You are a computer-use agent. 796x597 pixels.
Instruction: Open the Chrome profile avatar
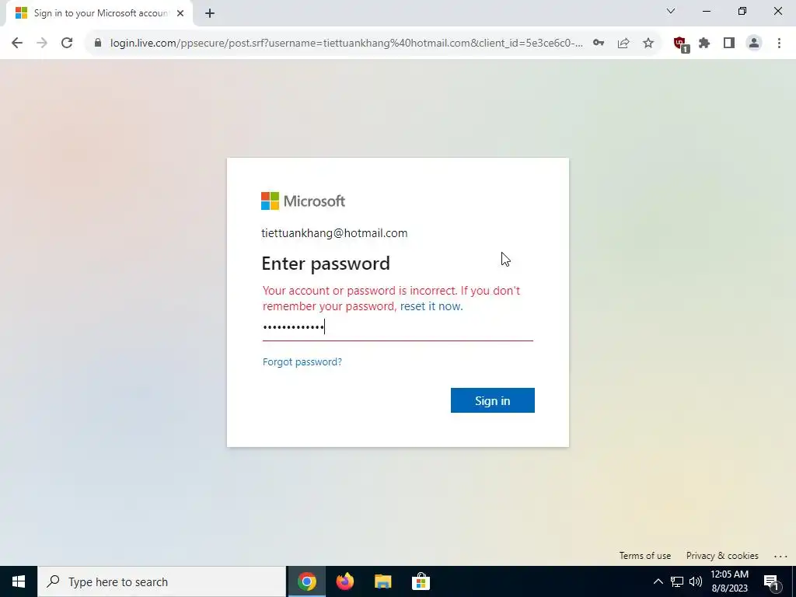(754, 44)
